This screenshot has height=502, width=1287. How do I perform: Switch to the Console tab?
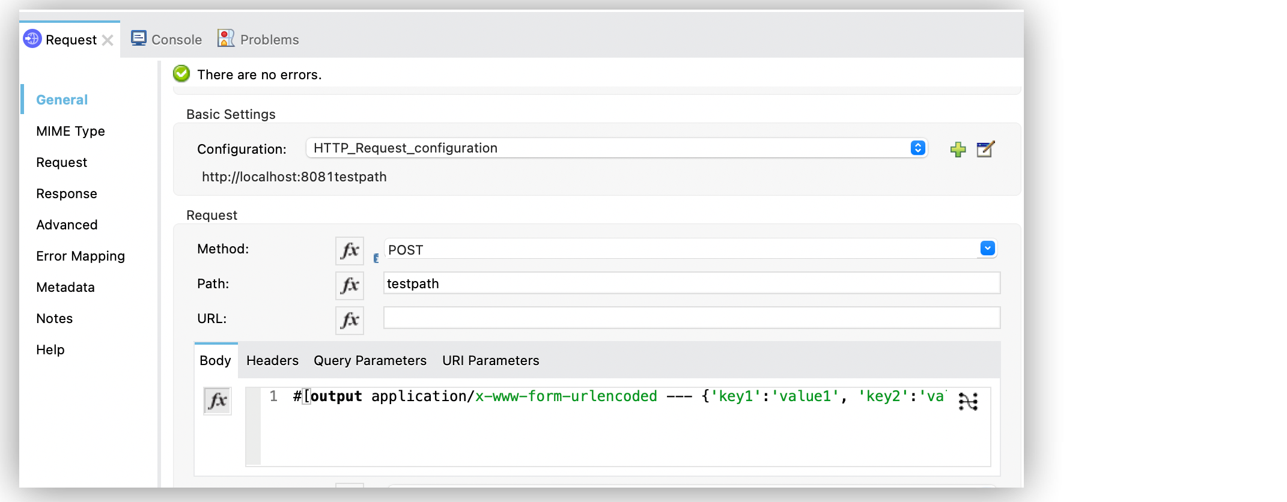(167, 40)
